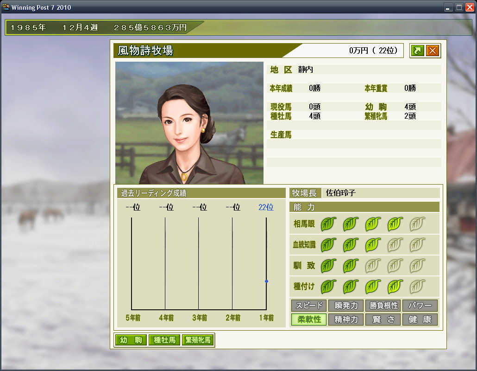
Task: Click the 佐伯玲子 ranch manager name
Action: click(x=341, y=193)
